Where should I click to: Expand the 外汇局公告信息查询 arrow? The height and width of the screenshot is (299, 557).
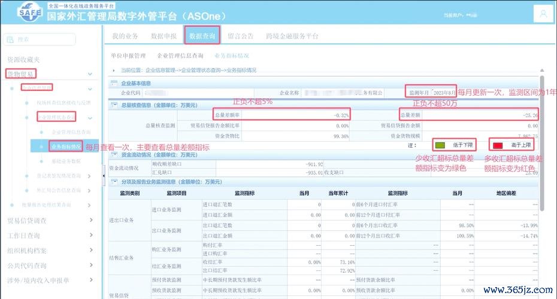point(89,191)
